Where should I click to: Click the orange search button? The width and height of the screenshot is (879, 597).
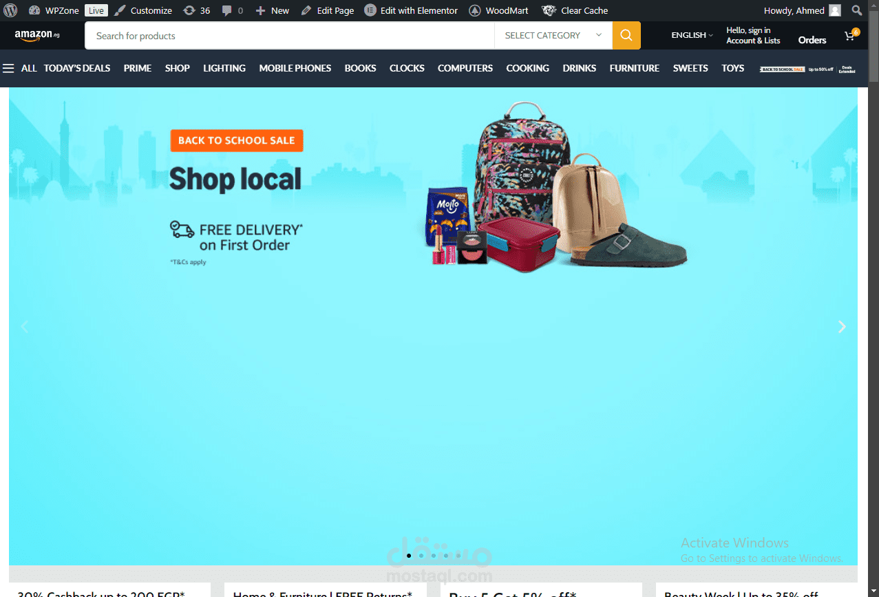626,35
